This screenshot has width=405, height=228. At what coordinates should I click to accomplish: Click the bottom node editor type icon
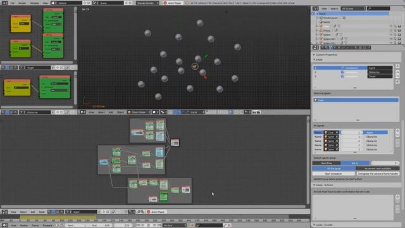click(x=4, y=212)
